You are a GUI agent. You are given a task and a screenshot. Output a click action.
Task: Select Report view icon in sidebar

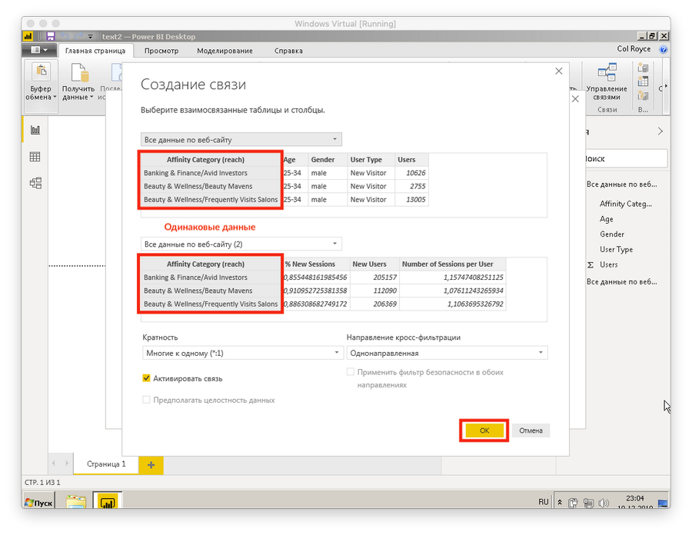coord(33,130)
